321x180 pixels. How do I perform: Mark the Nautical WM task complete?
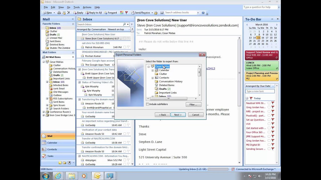pos(269,103)
